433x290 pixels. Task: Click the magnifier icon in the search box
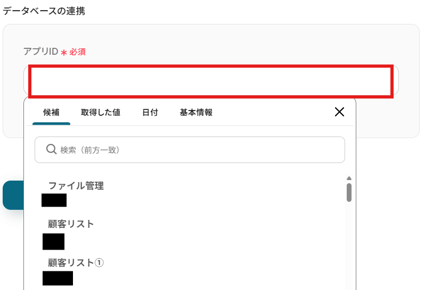point(52,150)
